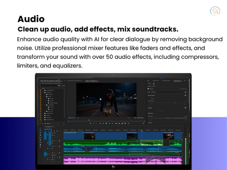This screenshot has width=227, height=170.
Task: Click the new bin icon beside project search
Action: point(59,86)
